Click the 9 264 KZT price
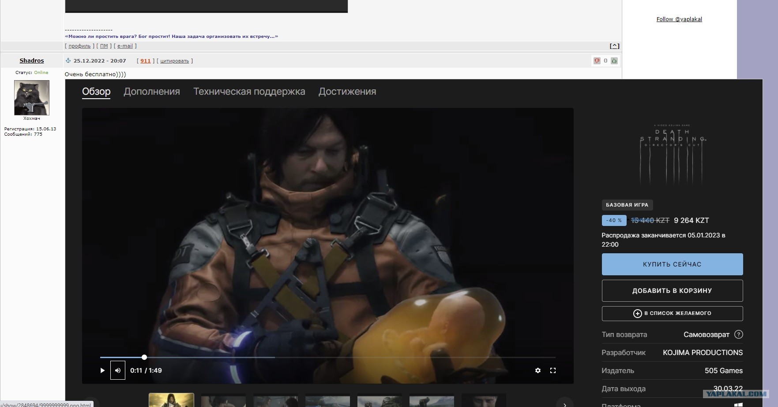778x407 pixels. (x=692, y=220)
